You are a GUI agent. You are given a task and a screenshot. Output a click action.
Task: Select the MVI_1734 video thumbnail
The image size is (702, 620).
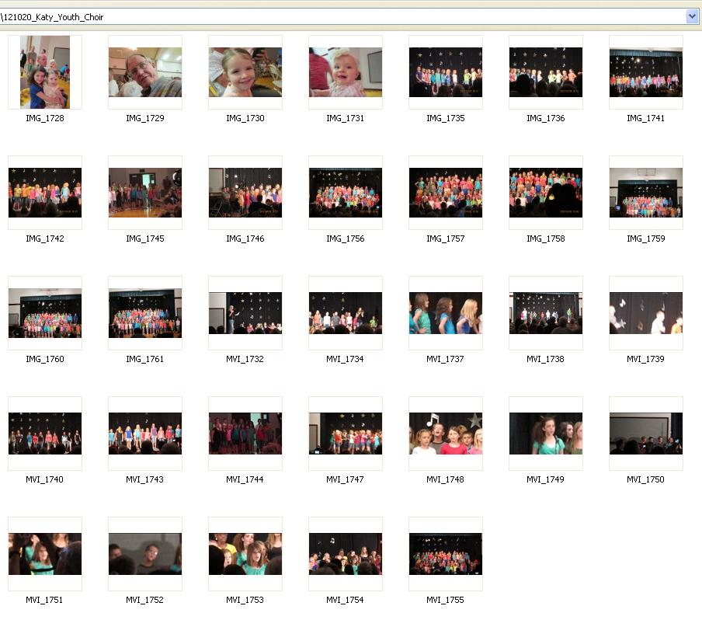click(x=346, y=313)
